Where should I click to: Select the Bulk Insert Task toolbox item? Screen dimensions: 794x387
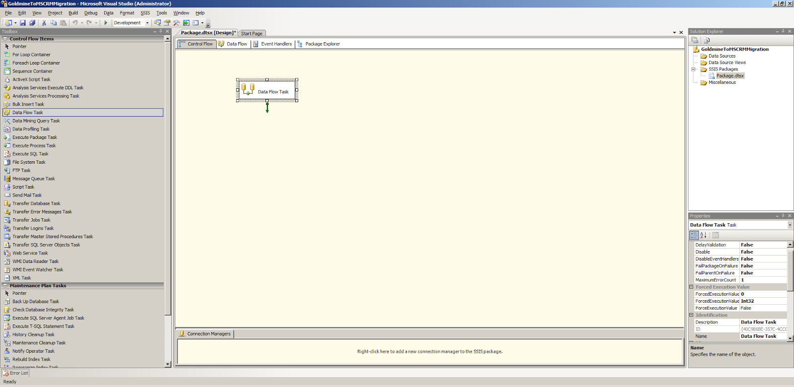pos(83,104)
